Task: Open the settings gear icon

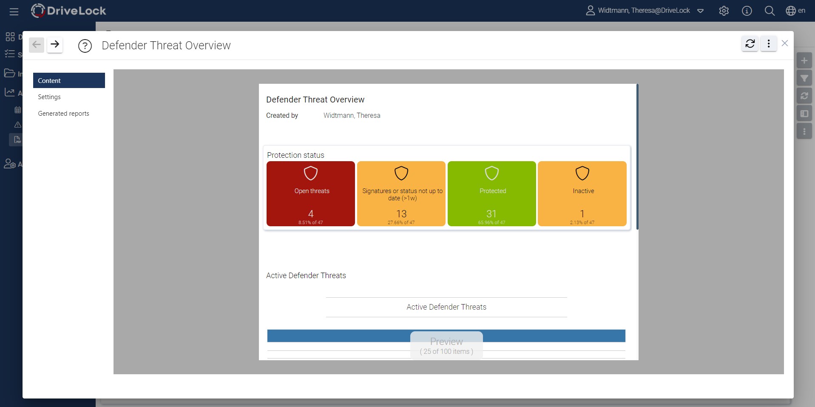Action: coord(724,11)
